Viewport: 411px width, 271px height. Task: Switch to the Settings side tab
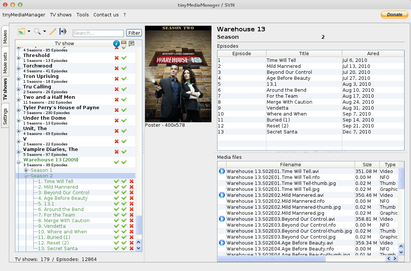click(5, 116)
